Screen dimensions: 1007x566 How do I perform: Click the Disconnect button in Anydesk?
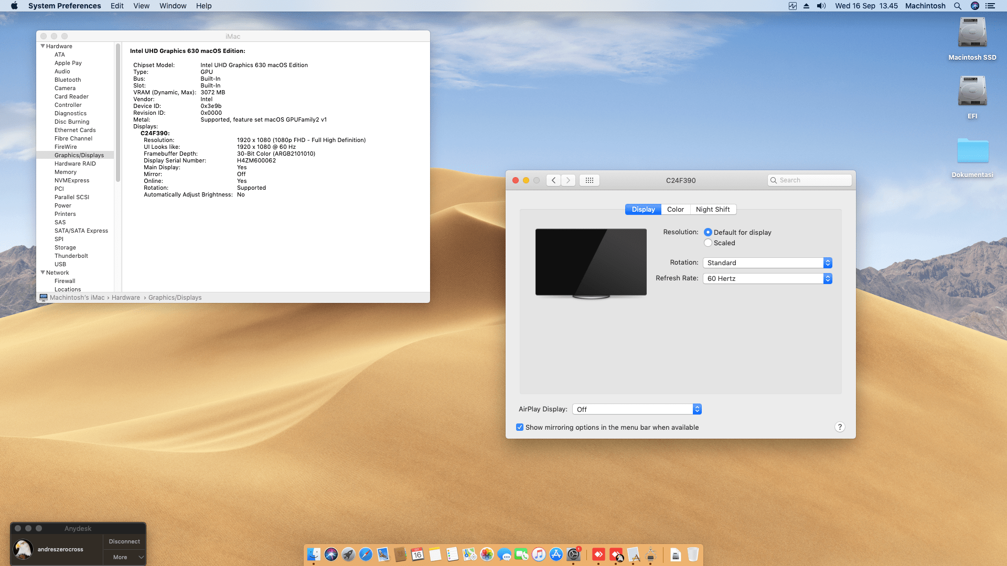[x=124, y=541]
